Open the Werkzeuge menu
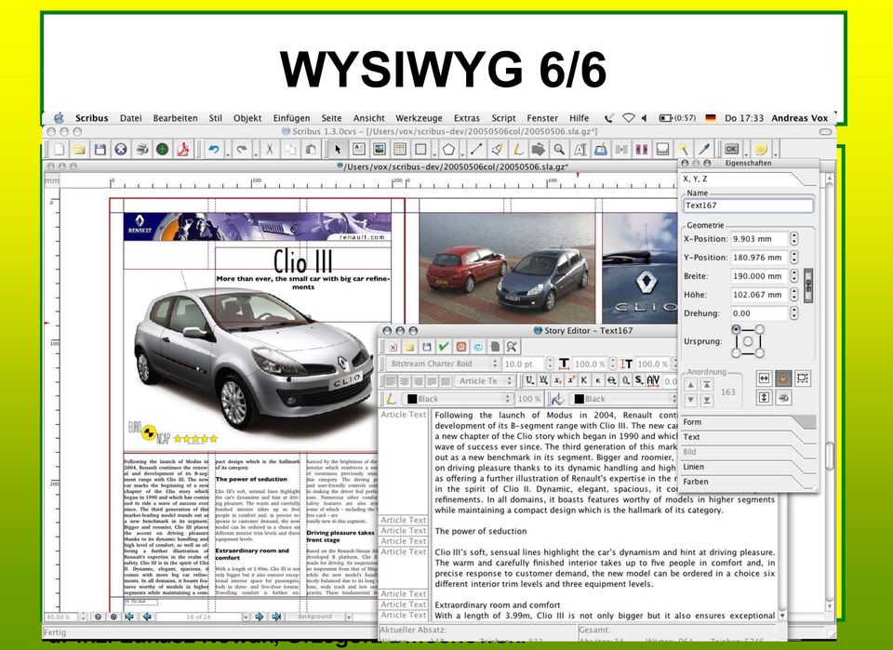 tap(419, 118)
